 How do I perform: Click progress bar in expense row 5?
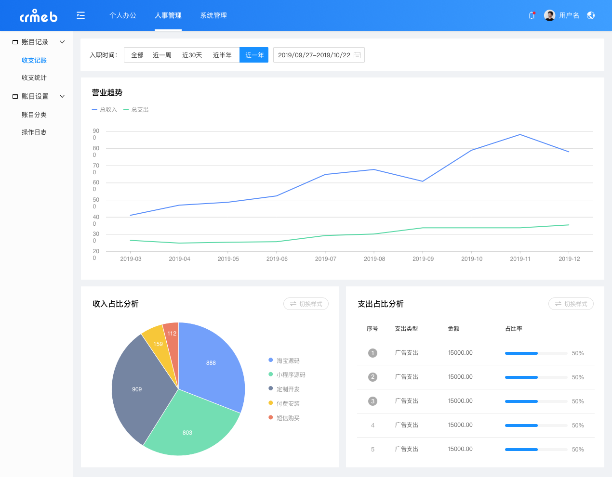[x=536, y=450]
